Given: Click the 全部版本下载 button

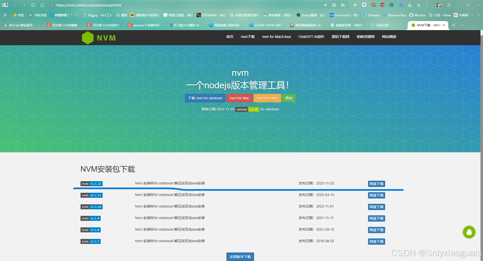Looking at the screenshot, I should [240, 257].
